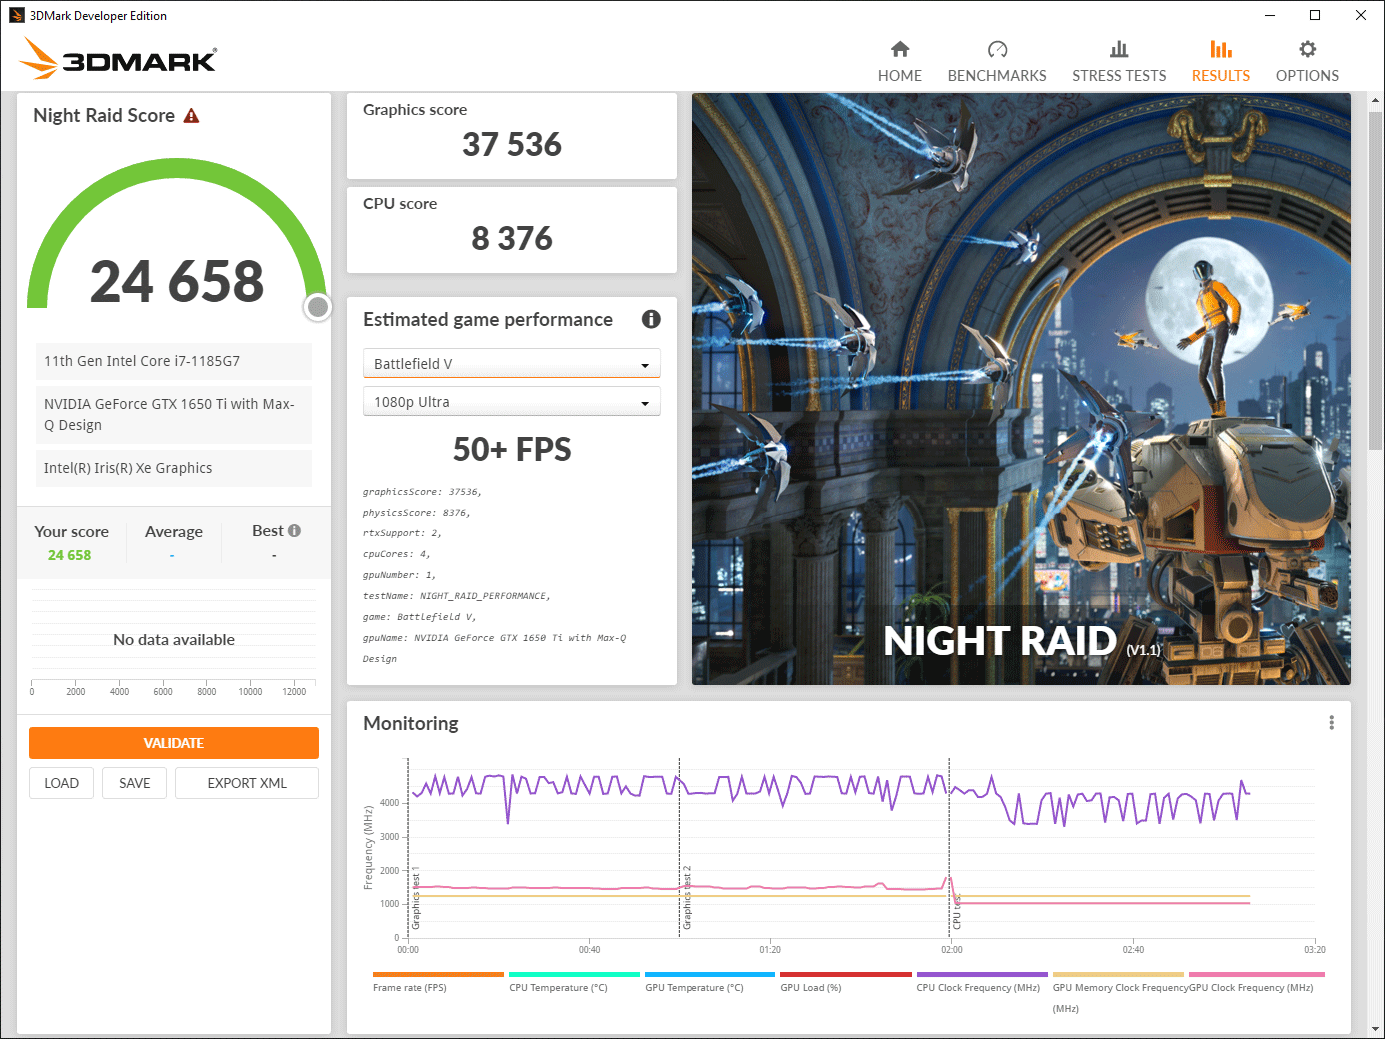Click the gpuNumber: 1 detail line
Image resolution: width=1385 pixels, height=1039 pixels.
click(399, 575)
